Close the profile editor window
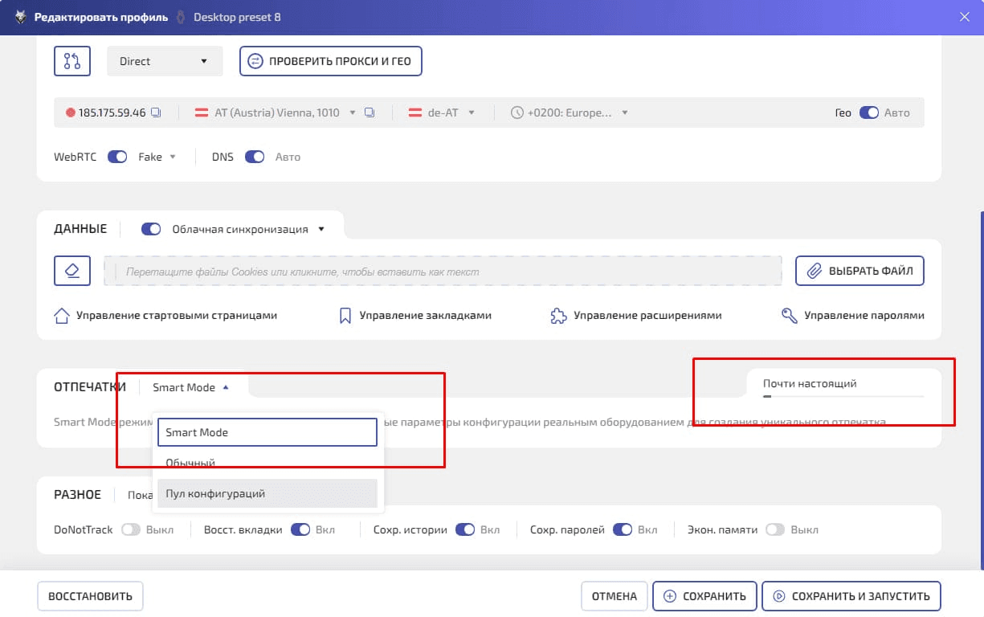984x617 pixels. 965,17
